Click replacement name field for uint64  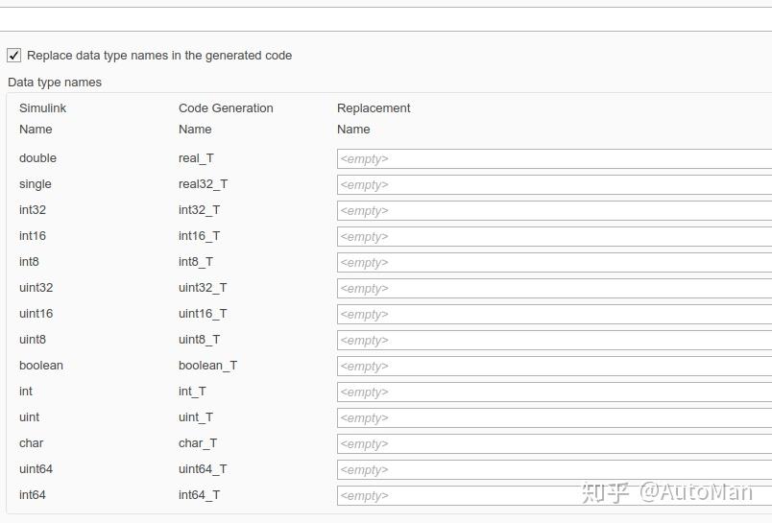[x=554, y=470]
